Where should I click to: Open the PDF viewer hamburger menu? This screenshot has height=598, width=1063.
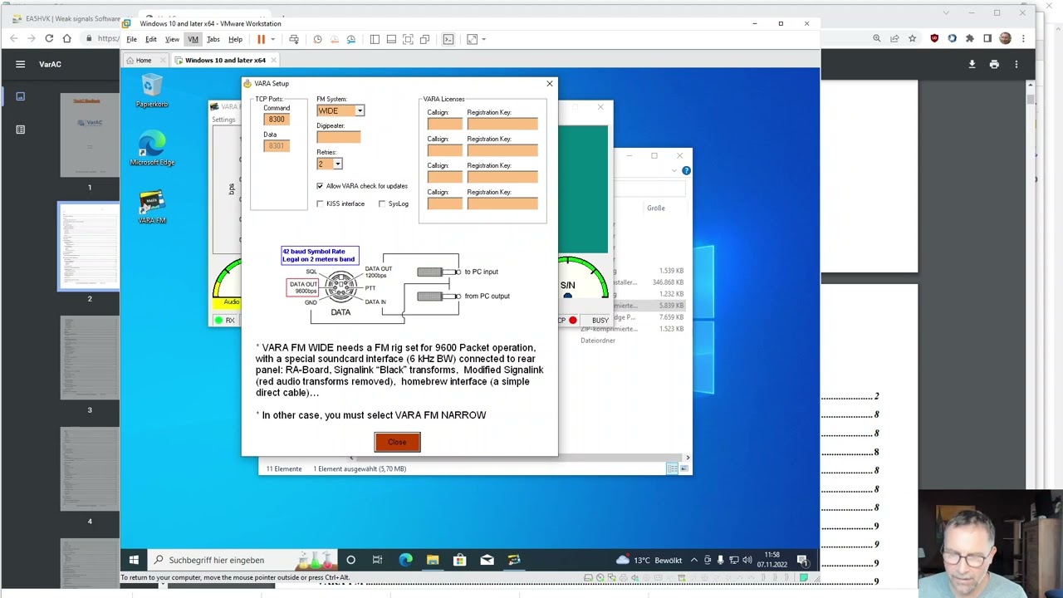point(21,64)
